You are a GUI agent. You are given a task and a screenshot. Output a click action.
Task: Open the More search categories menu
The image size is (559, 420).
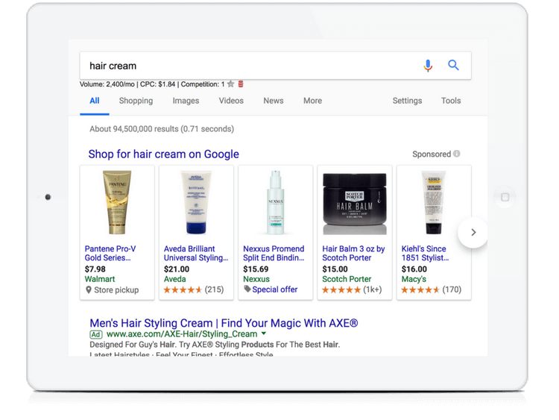(312, 101)
